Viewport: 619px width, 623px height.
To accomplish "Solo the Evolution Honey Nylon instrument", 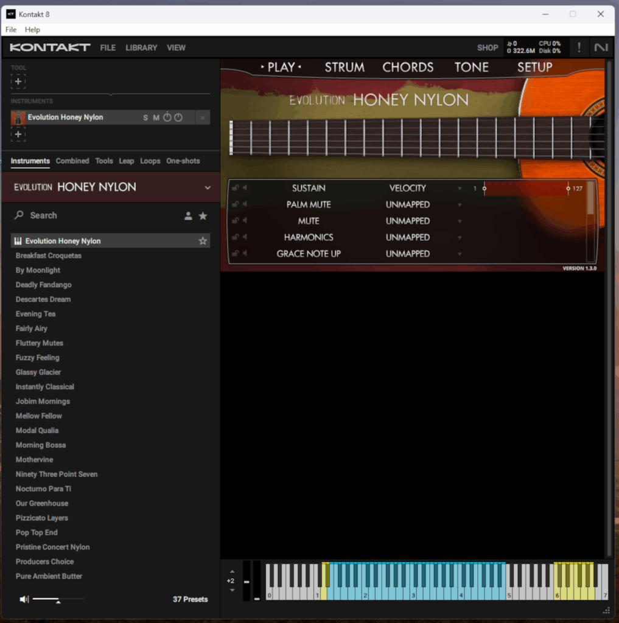I will [x=145, y=117].
